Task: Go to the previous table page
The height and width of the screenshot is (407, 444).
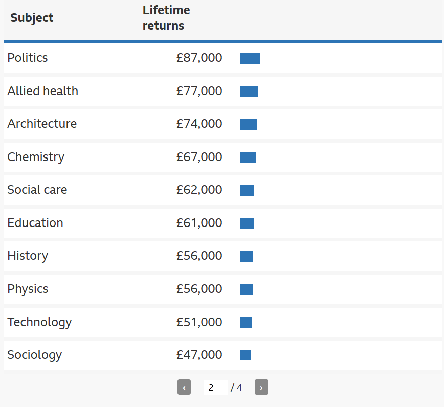Action: [x=184, y=387]
